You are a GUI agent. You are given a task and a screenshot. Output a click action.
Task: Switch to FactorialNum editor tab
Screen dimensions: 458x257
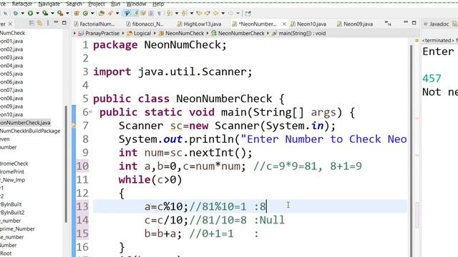tap(94, 24)
